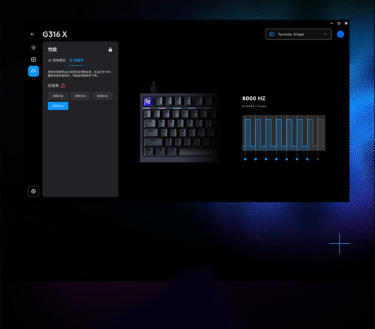Viewport: 375px width, 329px height.
Task: Go back using the arrow beside G316 X
Action: tap(32, 34)
